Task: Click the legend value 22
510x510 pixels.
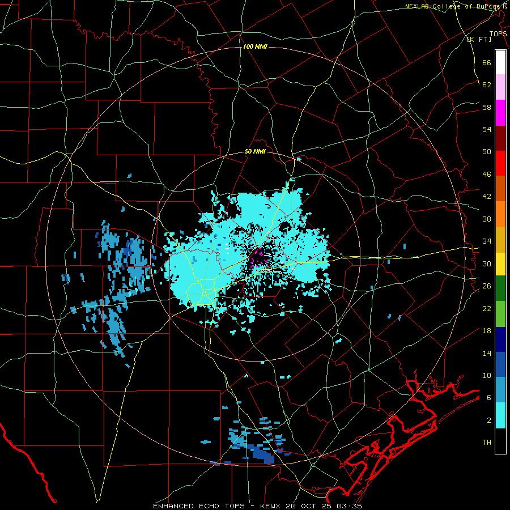Action: click(x=487, y=309)
